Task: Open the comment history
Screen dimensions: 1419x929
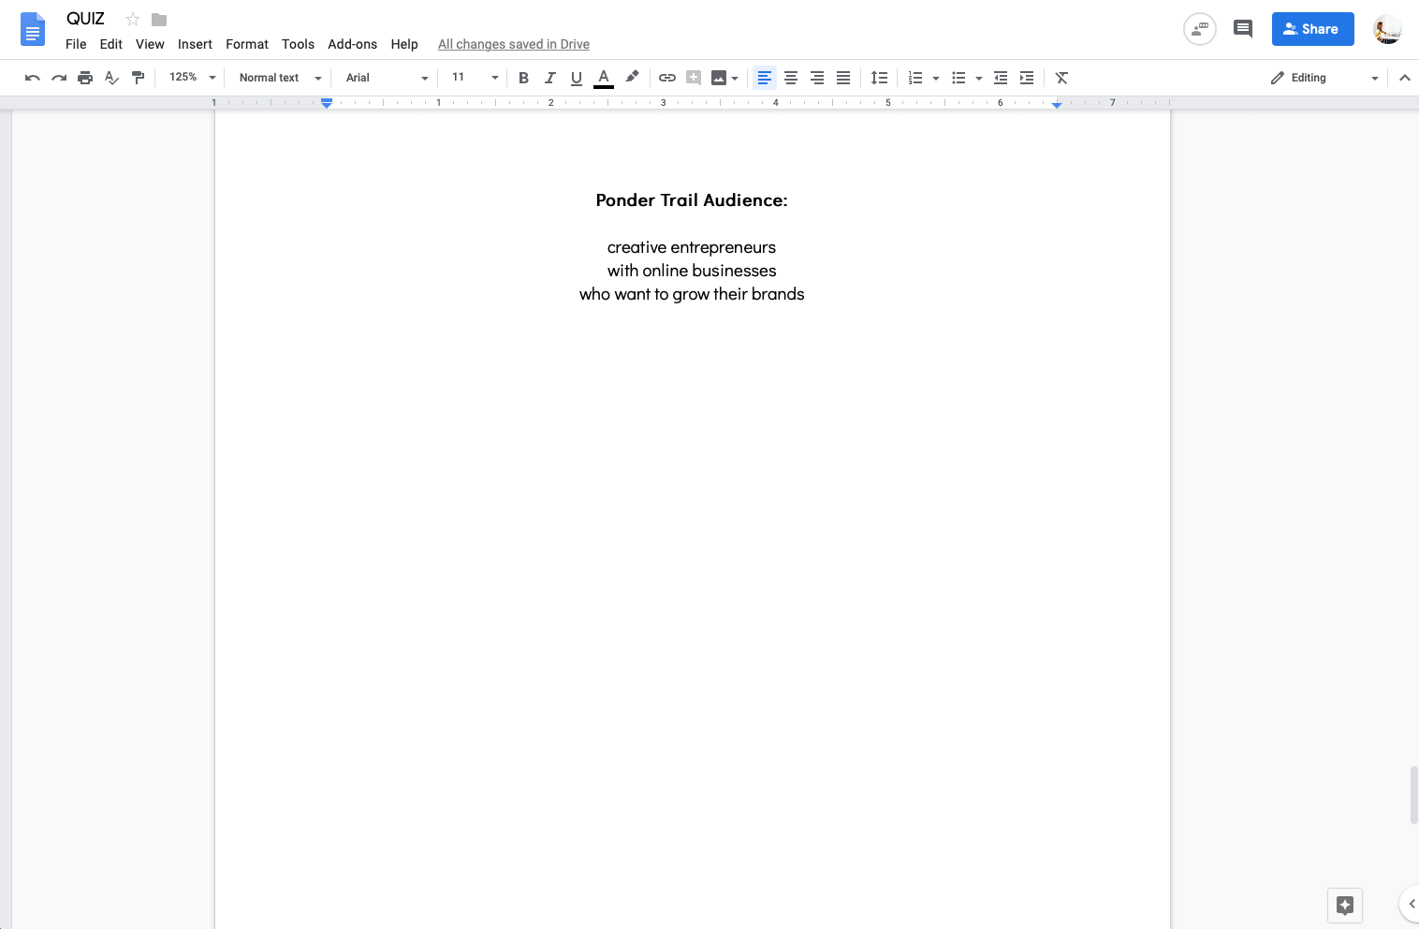Action: 1243,29
